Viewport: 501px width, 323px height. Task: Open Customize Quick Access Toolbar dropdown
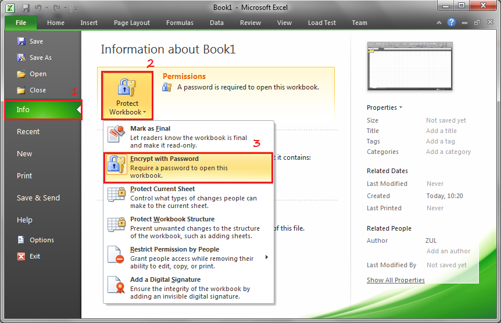click(x=75, y=8)
